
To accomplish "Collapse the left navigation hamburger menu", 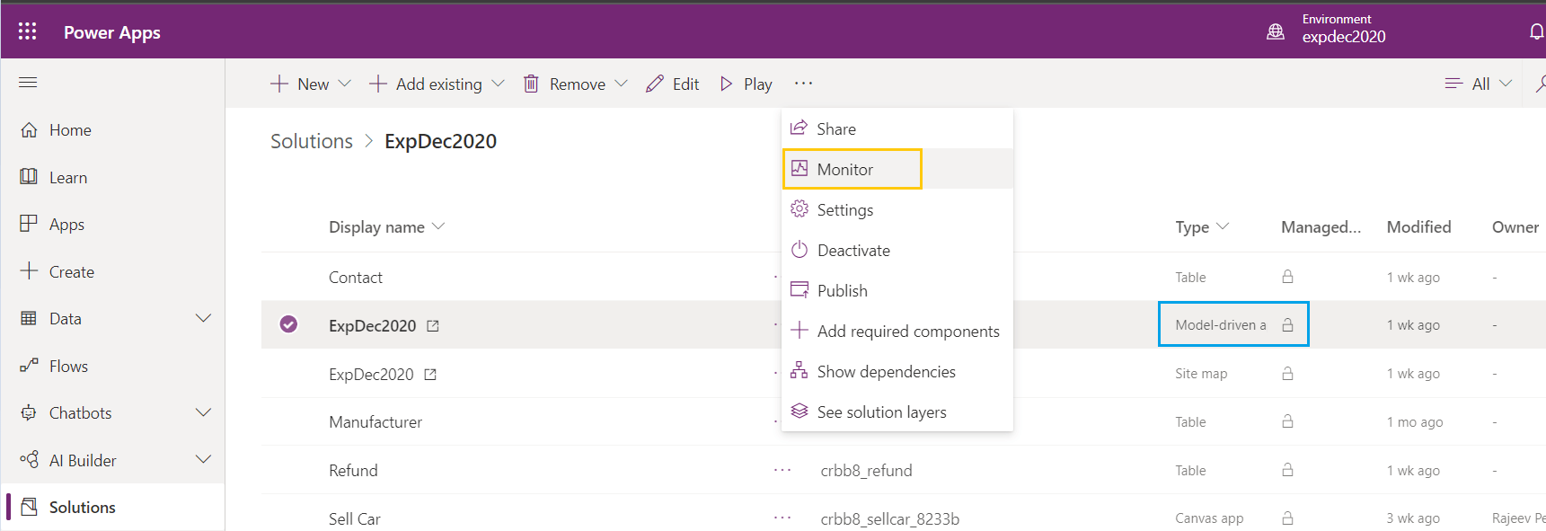I will pos(28,83).
